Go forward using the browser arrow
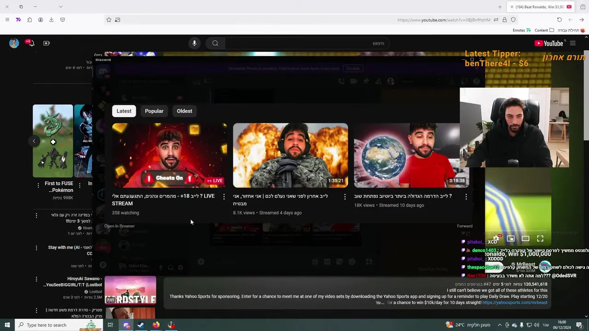This screenshot has height=331, width=589. 582,20
